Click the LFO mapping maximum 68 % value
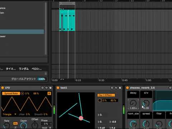Screen dimensions: 172x129 pyautogui.click(x=36, y=94)
